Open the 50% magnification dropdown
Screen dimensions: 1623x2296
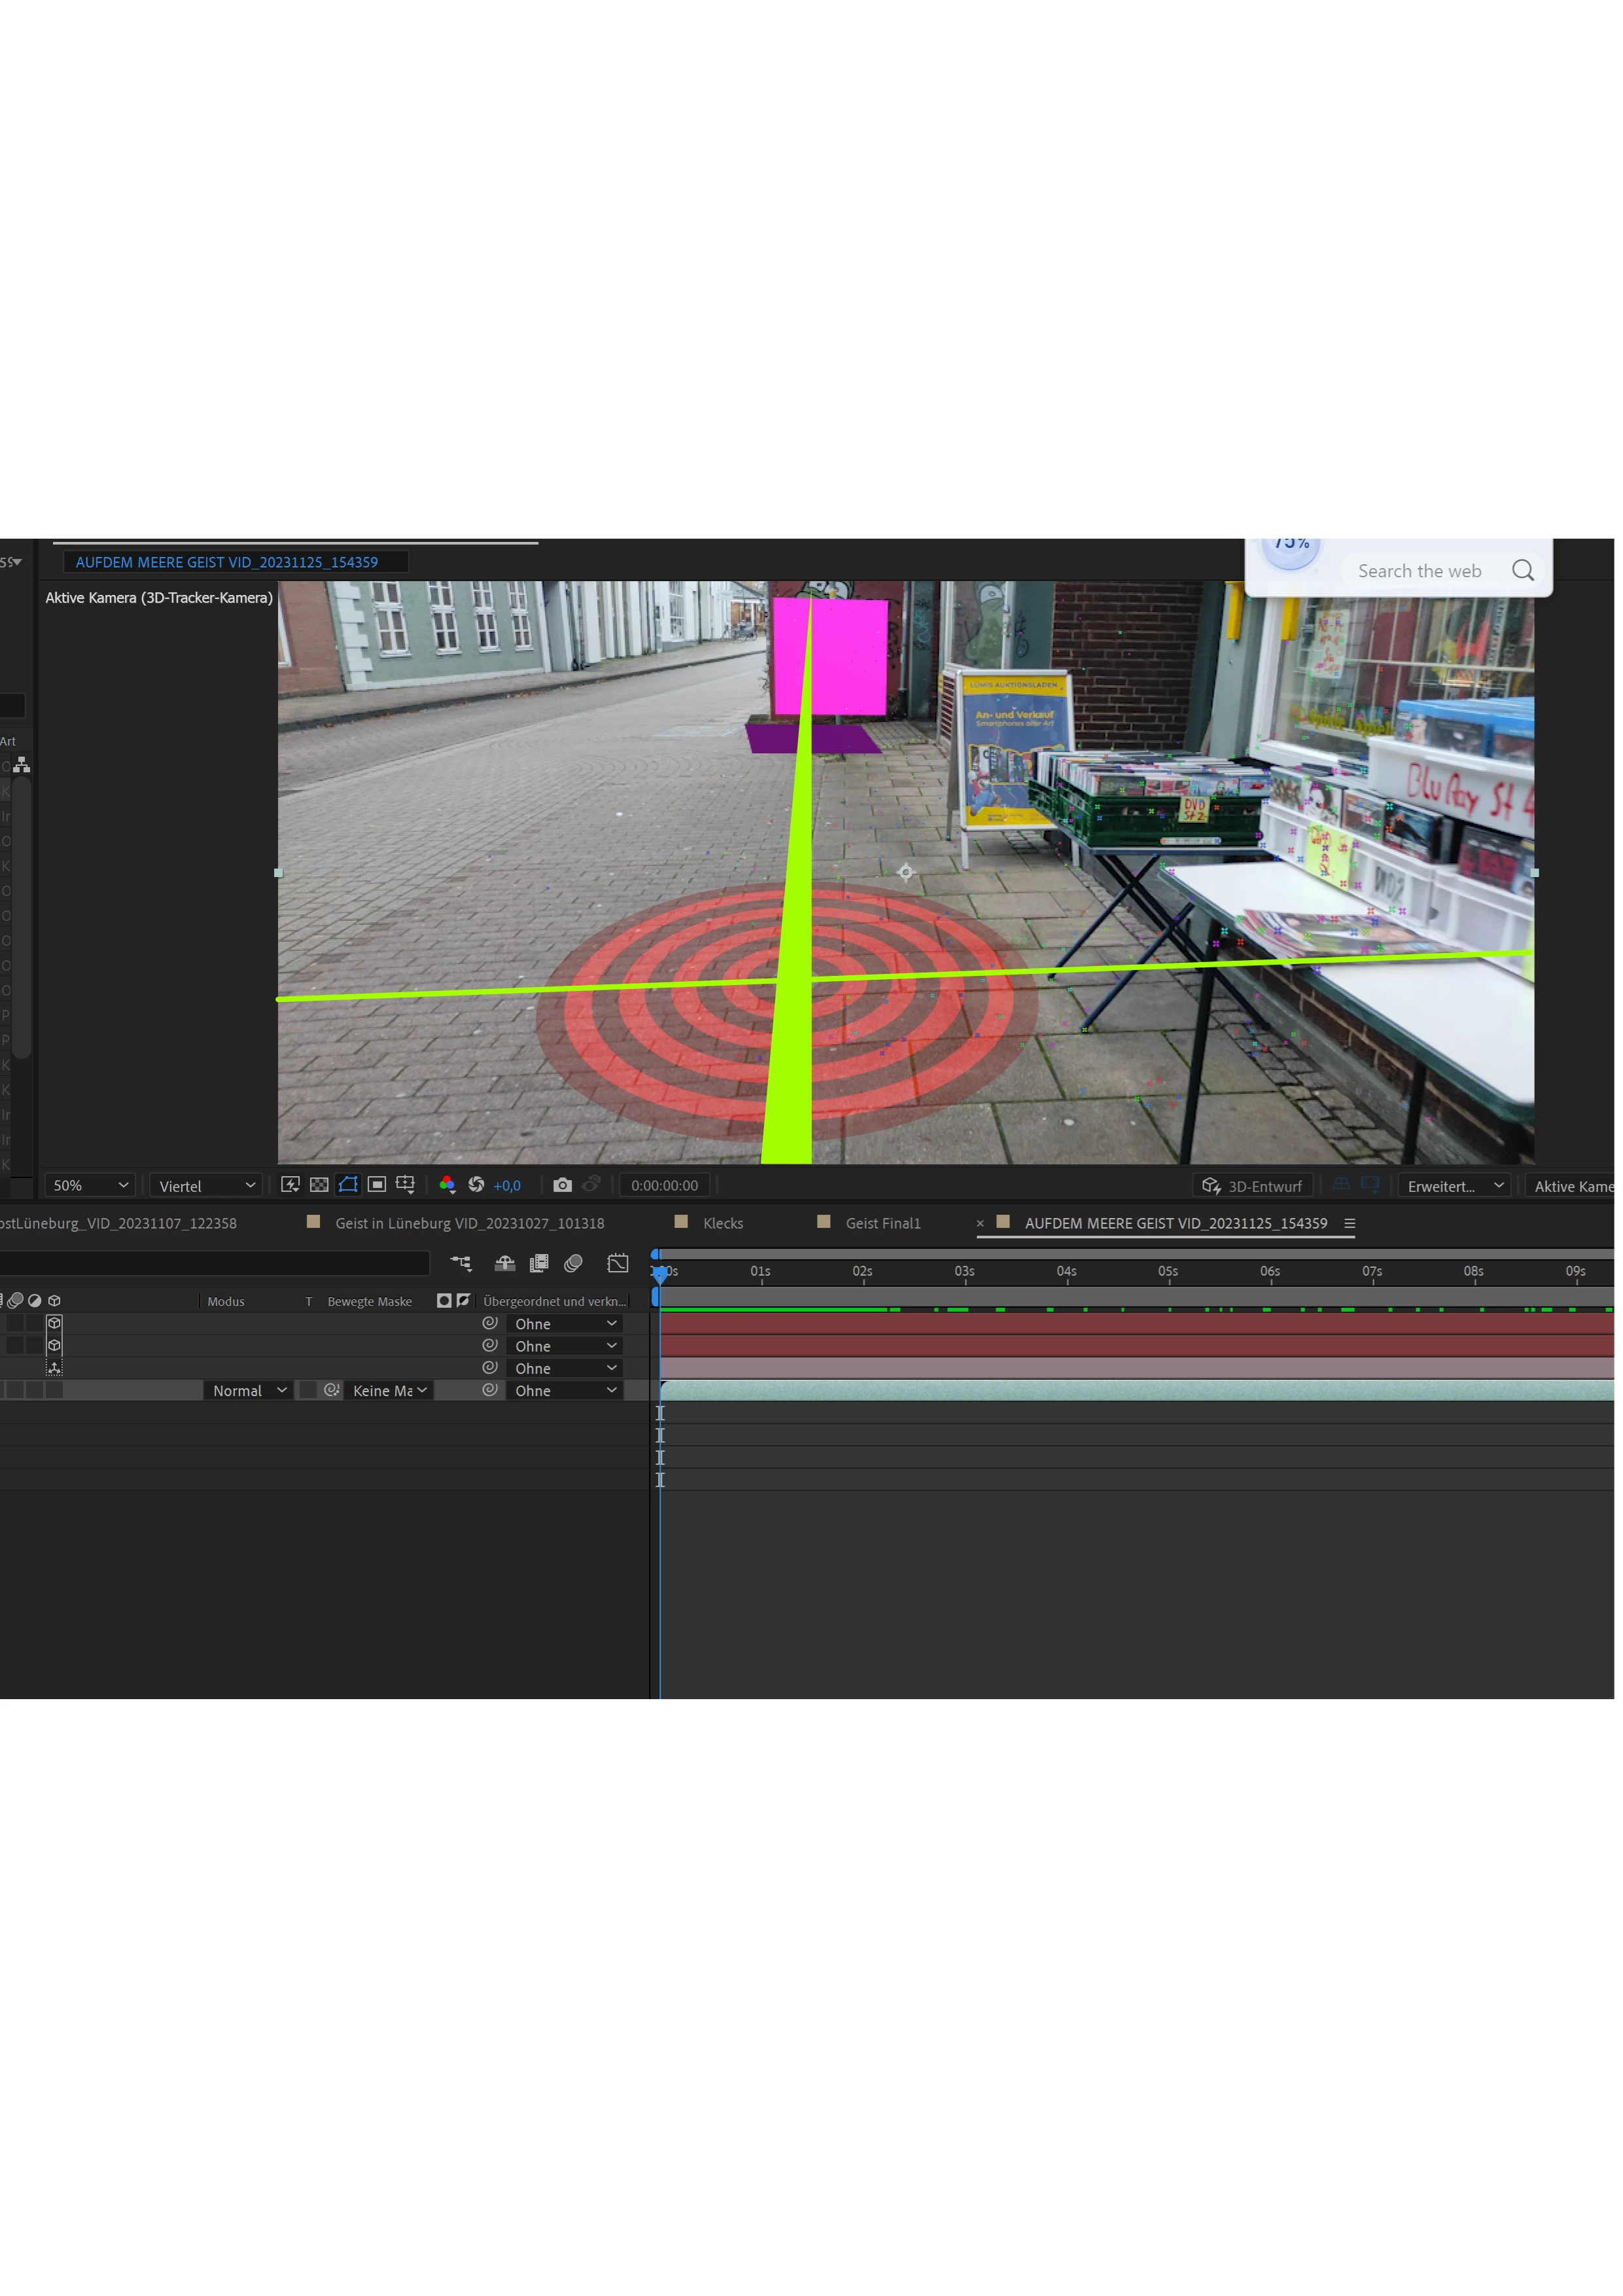pyautogui.click(x=91, y=1186)
